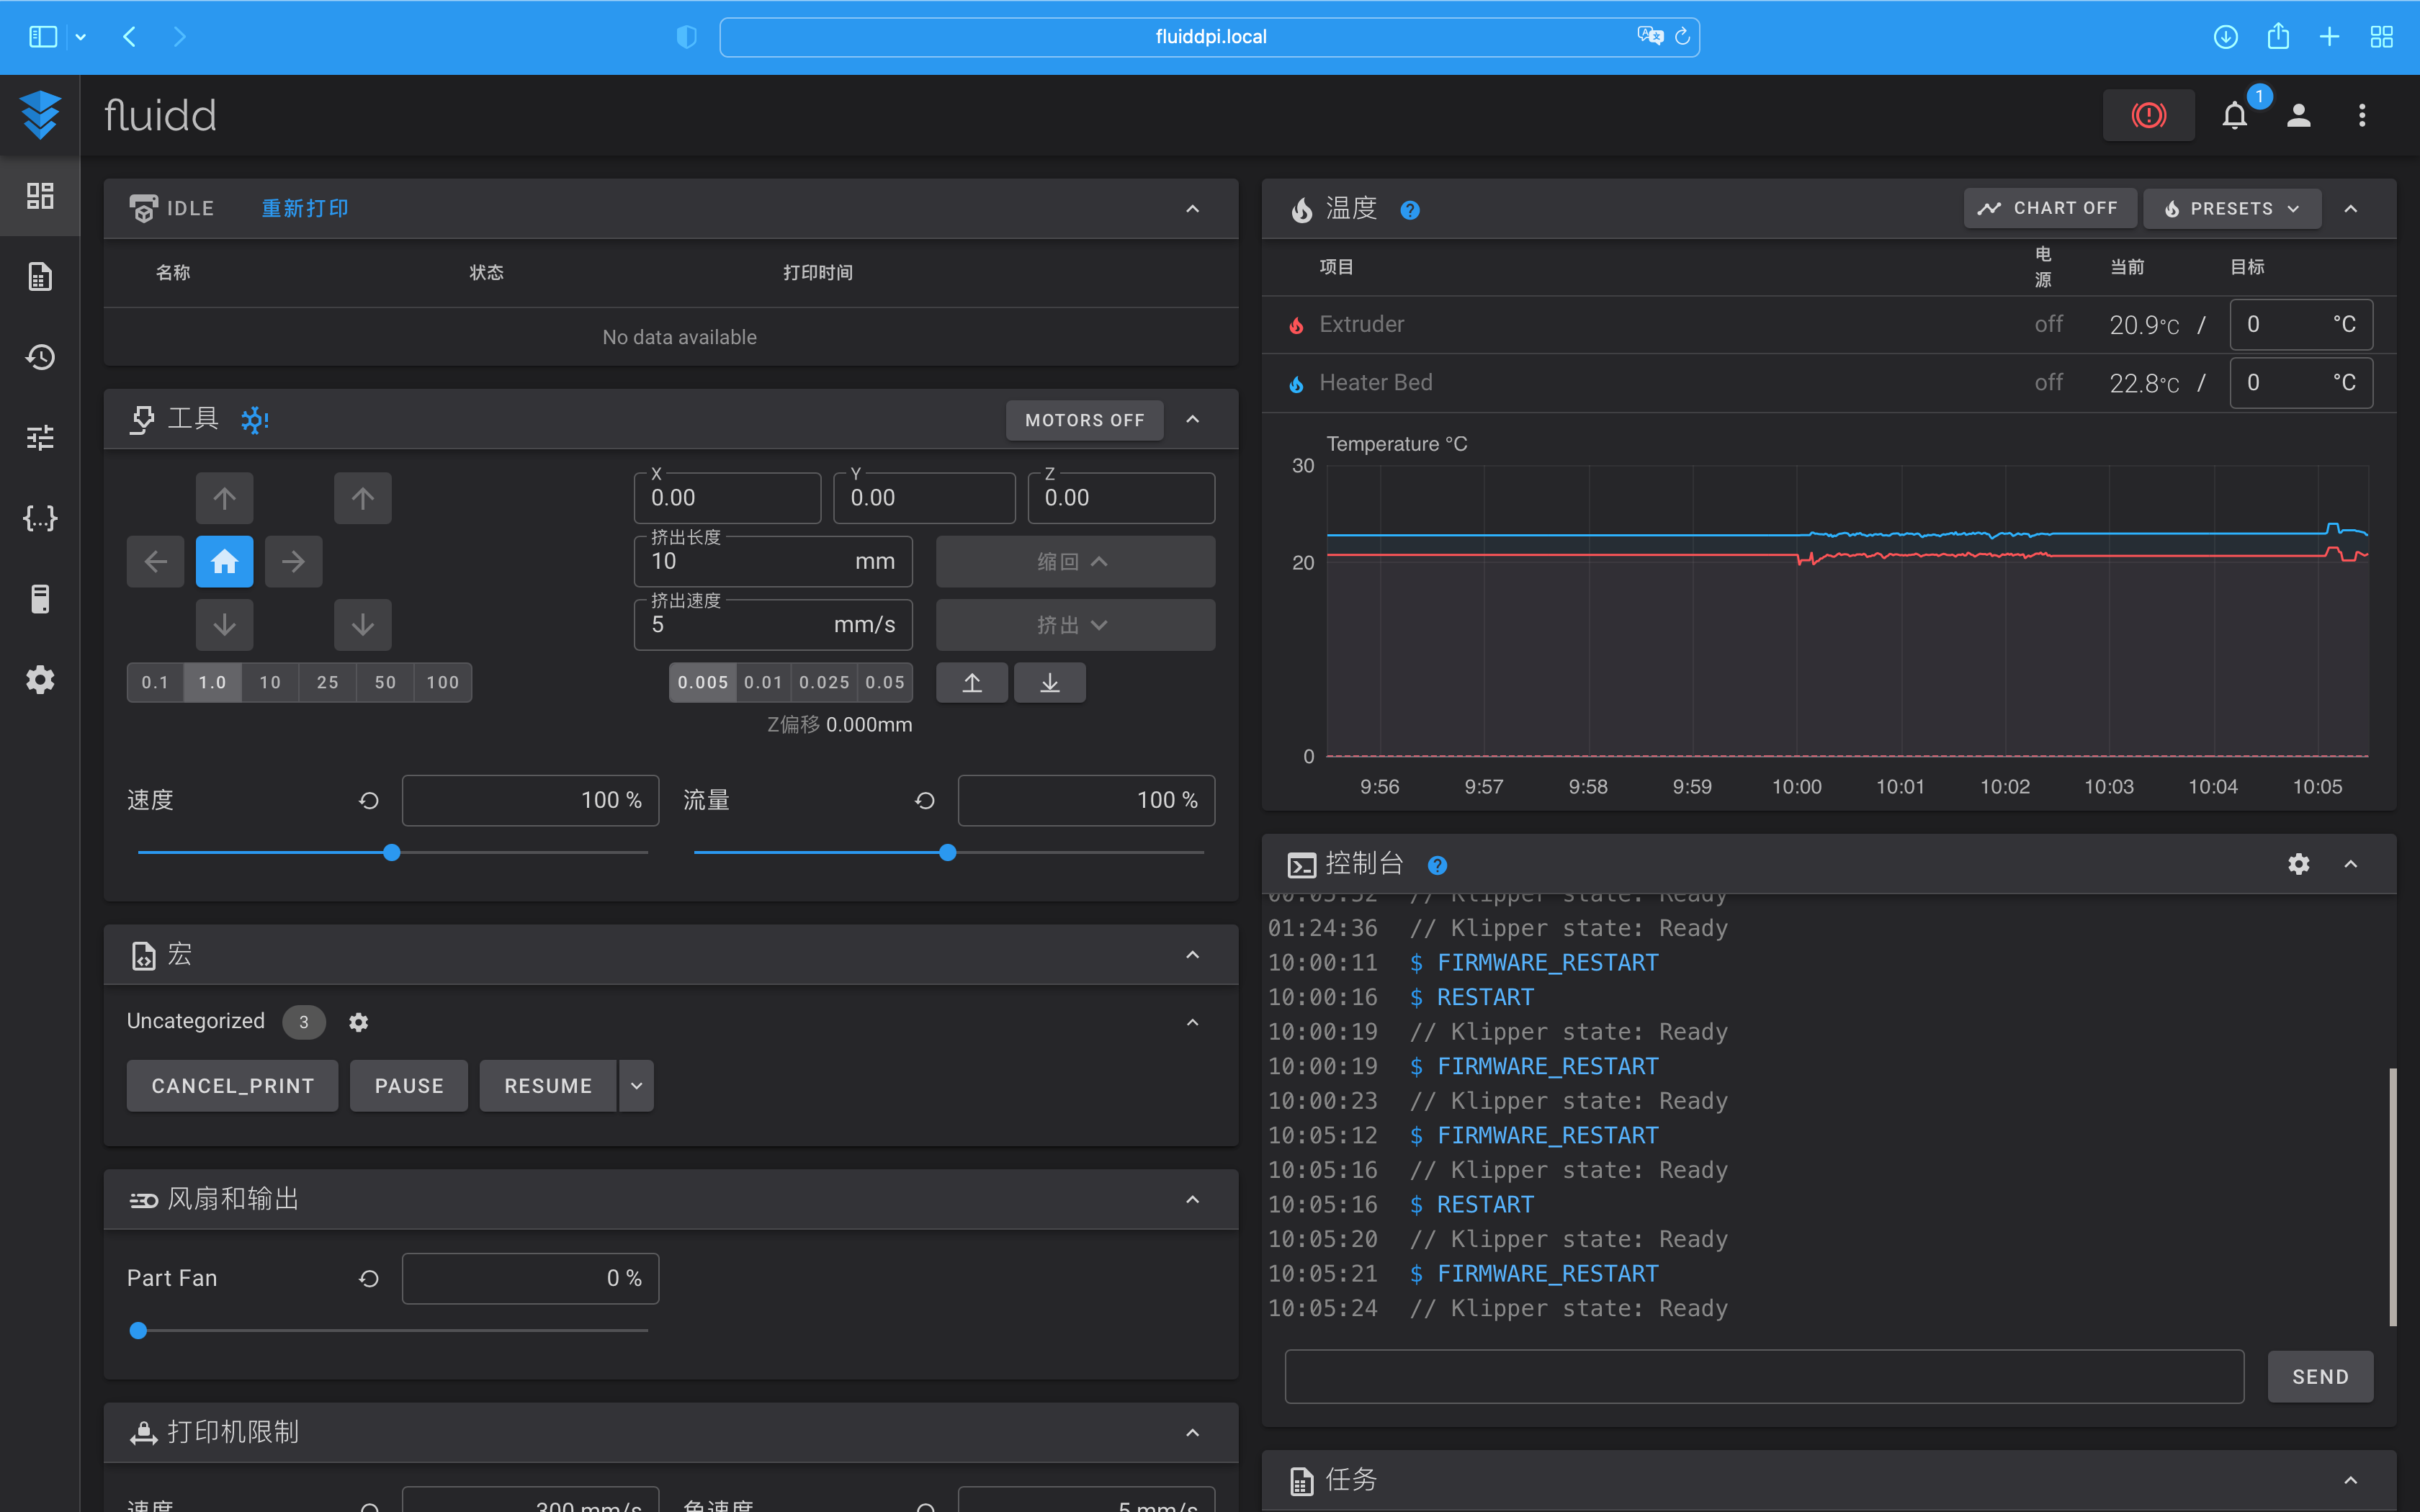Home all axes with house icon
The height and width of the screenshot is (1512, 2420).
pyautogui.click(x=224, y=561)
